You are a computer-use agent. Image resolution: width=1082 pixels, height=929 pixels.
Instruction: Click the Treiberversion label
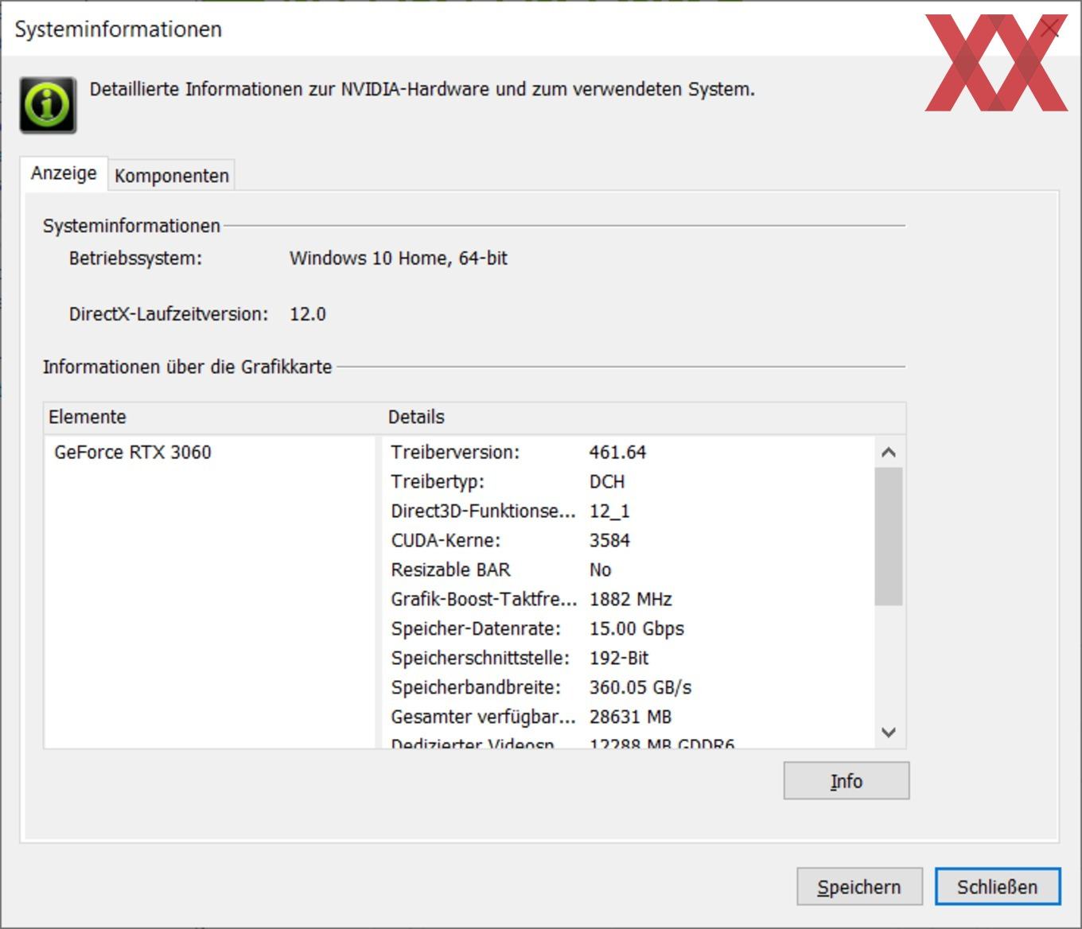[x=455, y=453]
